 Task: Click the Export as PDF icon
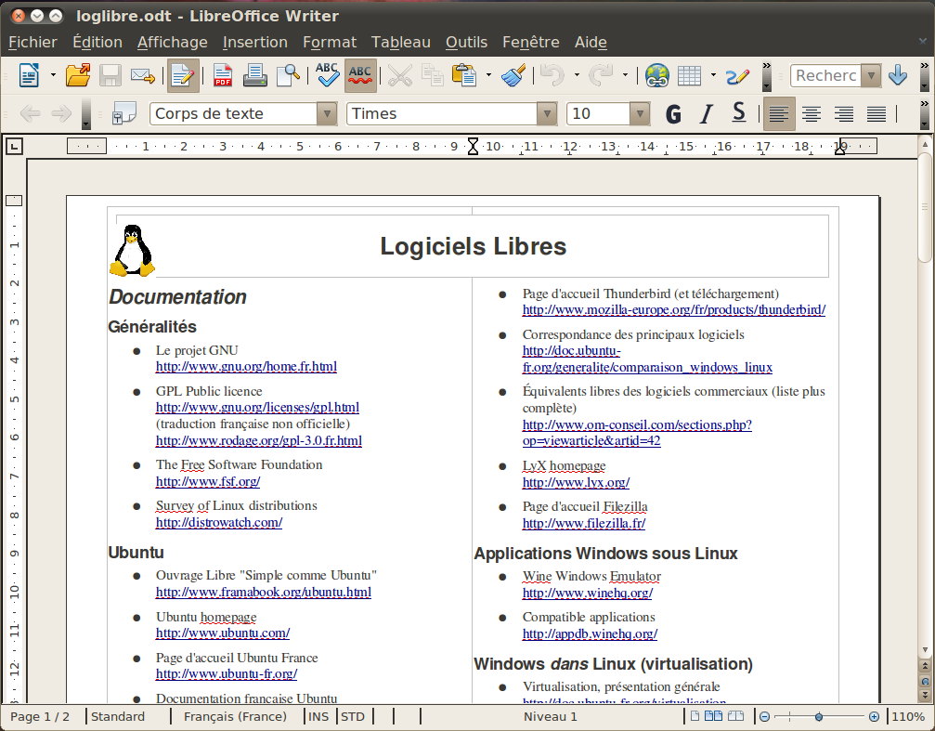pyautogui.click(x=223, y=75)
